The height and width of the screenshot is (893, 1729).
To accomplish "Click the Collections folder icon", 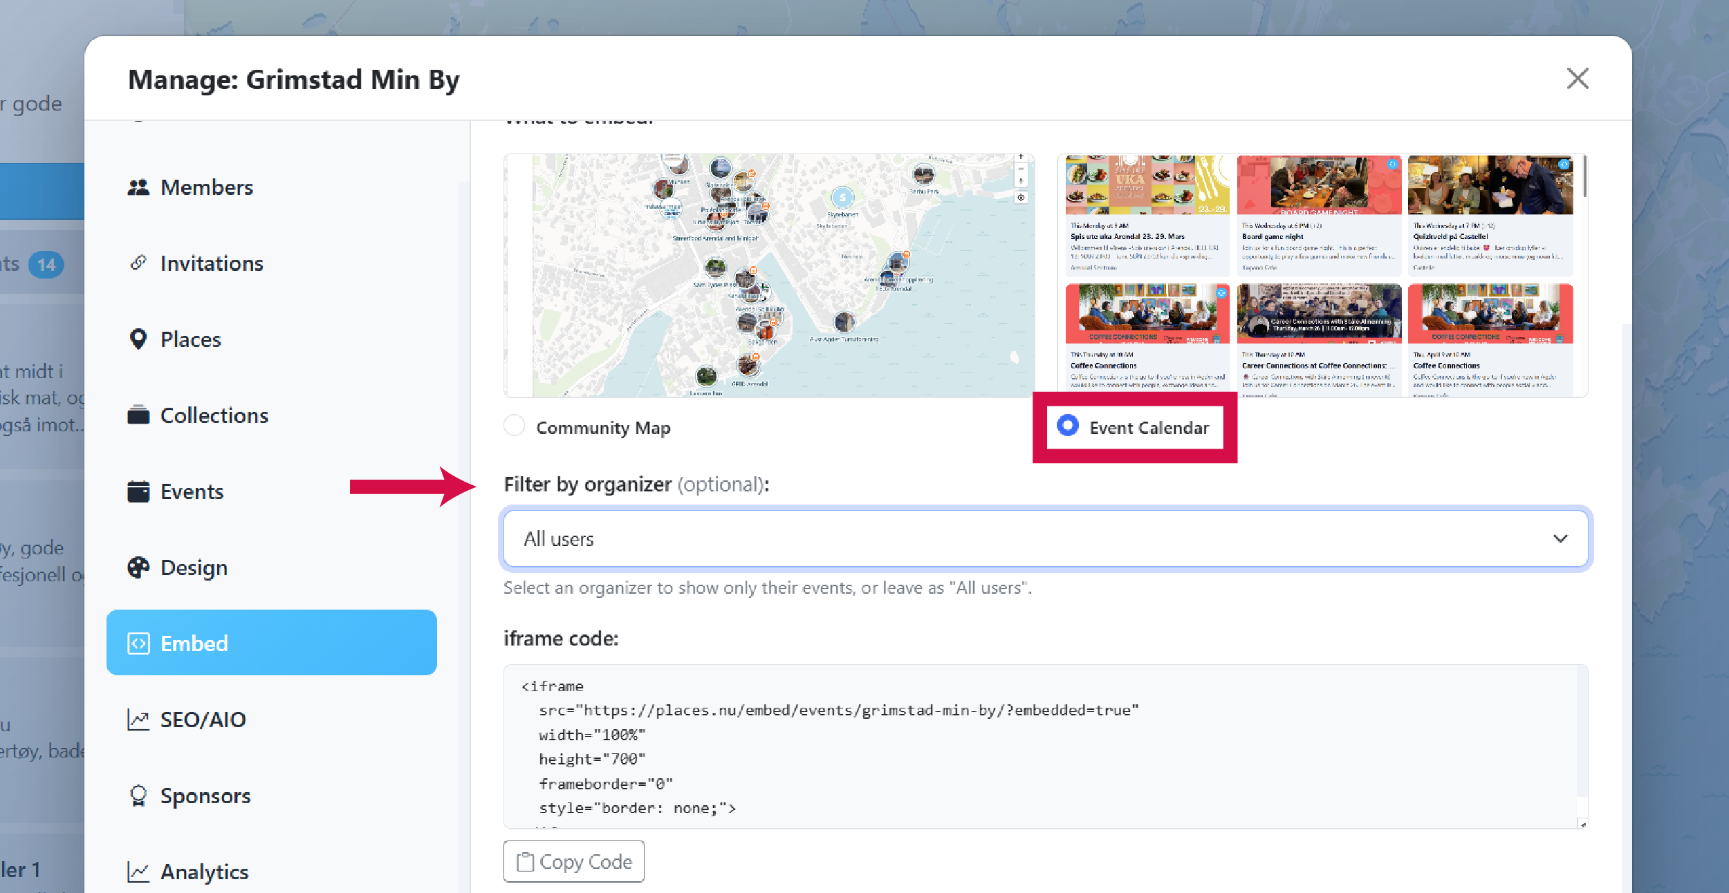I will coord(138,415).
